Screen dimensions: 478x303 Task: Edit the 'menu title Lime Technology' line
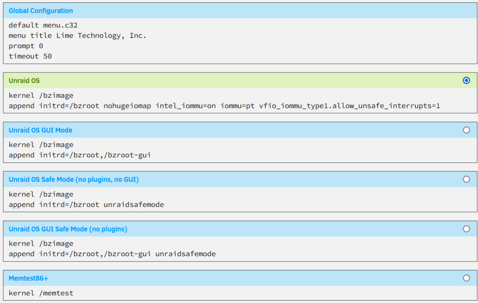point(77,36)
